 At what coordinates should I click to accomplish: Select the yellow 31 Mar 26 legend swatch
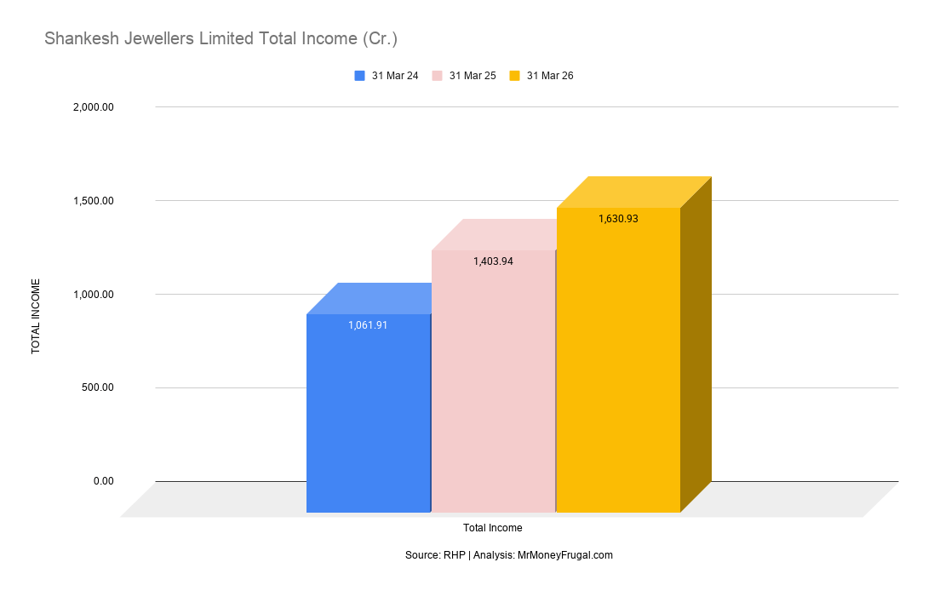pyautogui.click(x=514, y=76)
